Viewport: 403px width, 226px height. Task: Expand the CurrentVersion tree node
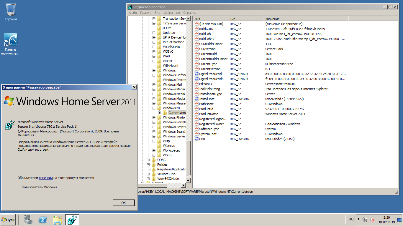click(x=160, y=113)
